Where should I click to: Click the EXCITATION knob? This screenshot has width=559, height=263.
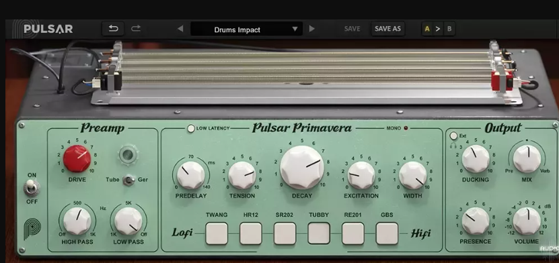tap(361, 175)
